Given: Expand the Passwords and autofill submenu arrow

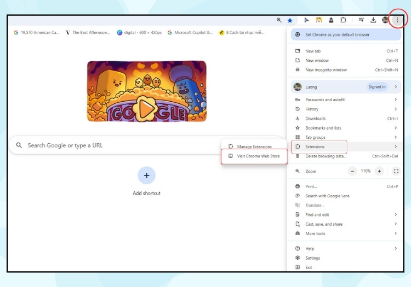Looking at the screenshot, I should tap(396, 99).
